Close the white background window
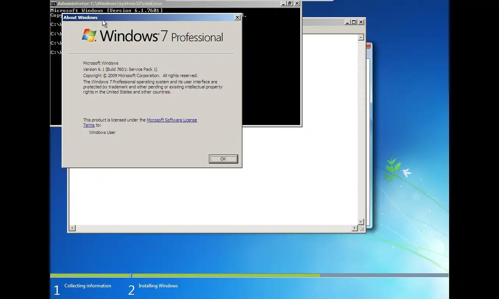 coord(361,22)
